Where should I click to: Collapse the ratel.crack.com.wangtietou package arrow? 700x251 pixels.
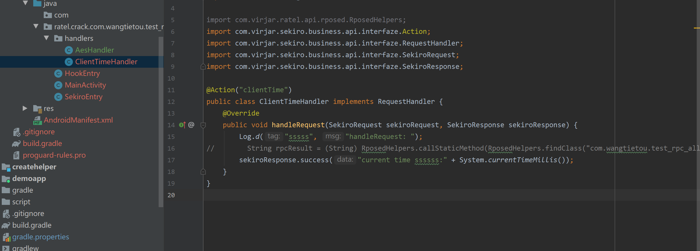[36, 26]
